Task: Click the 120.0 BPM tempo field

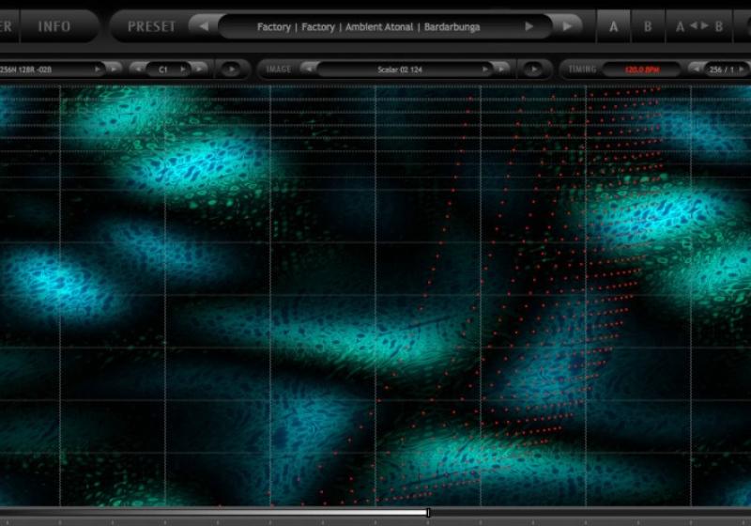Action: pyautogui.click(x=642, y=70)
